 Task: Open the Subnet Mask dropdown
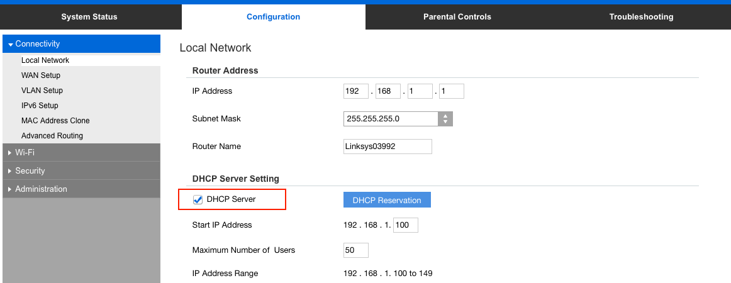coord(398,118)
